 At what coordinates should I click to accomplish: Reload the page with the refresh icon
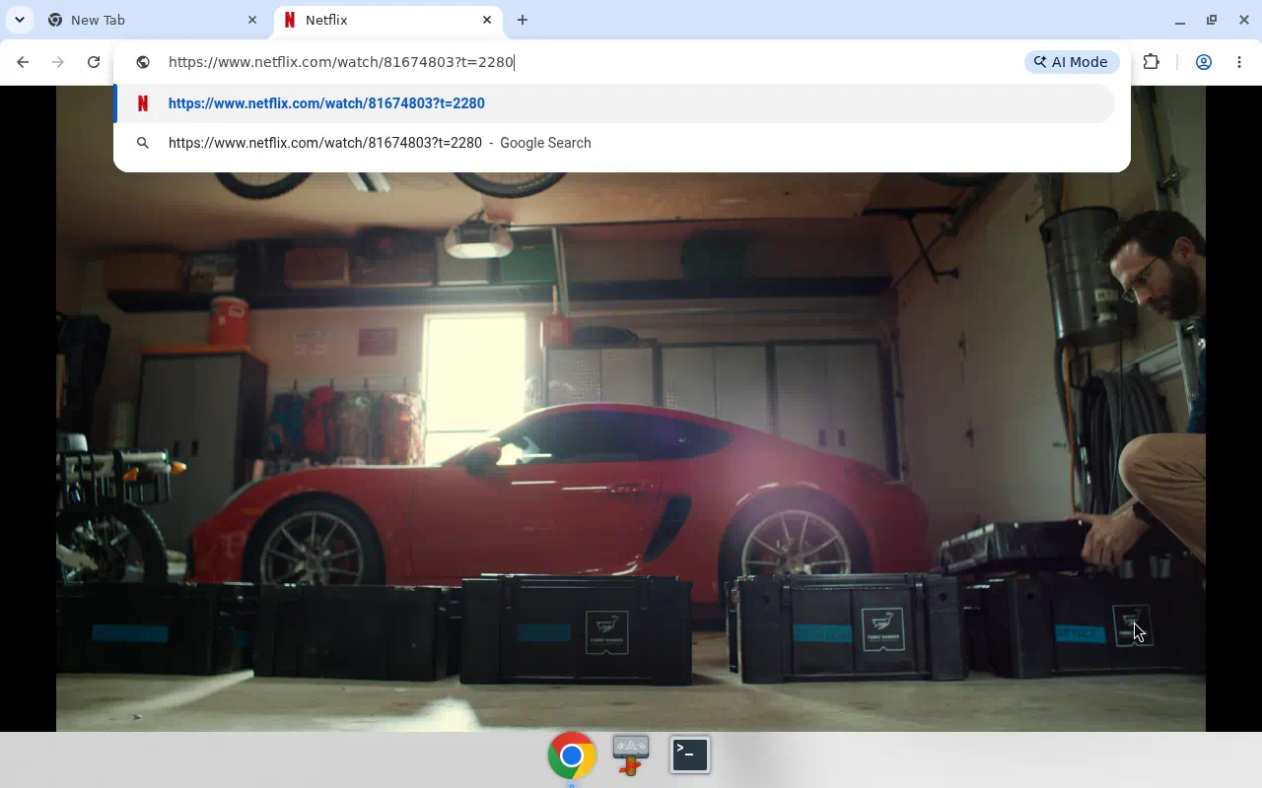pyautogui.click(x=94, y=62)
